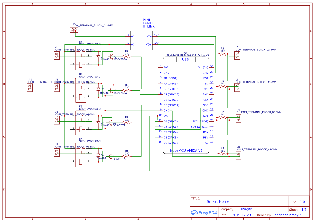This screenshot has width=315, height=223.
Task: Click the USB box on the NodeMCU
Action: click(x=186, y=59)
